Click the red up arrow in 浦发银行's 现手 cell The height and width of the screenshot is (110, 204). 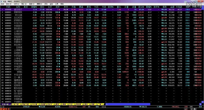(59, 10)
